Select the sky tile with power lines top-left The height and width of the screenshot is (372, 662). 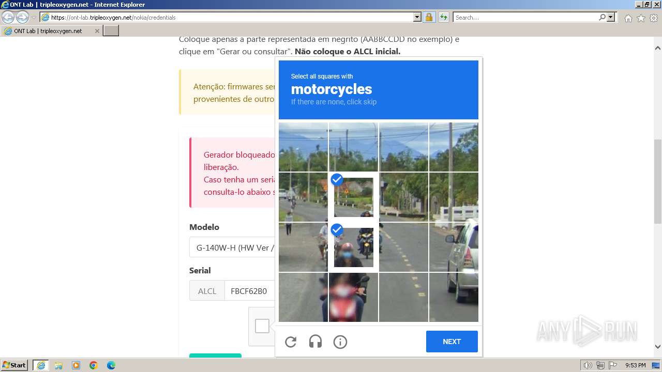(x=303, y=147)
